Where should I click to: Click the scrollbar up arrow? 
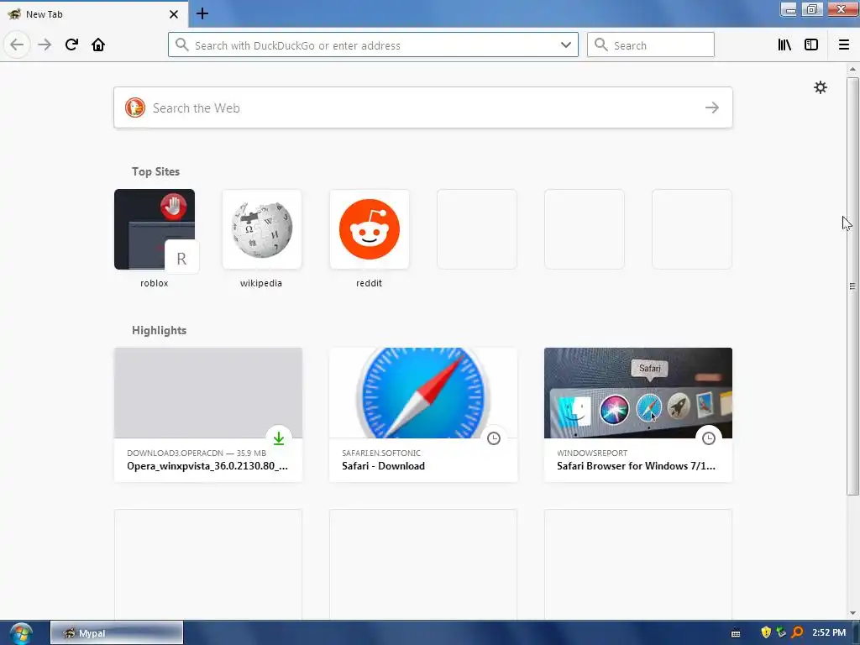[852, 69]
